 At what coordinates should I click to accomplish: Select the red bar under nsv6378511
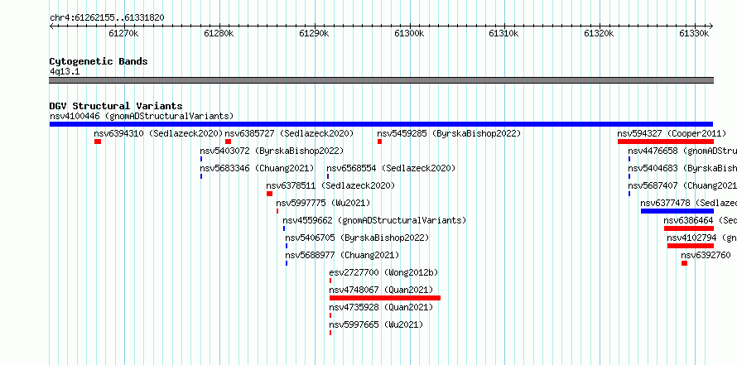pos(269,194)
